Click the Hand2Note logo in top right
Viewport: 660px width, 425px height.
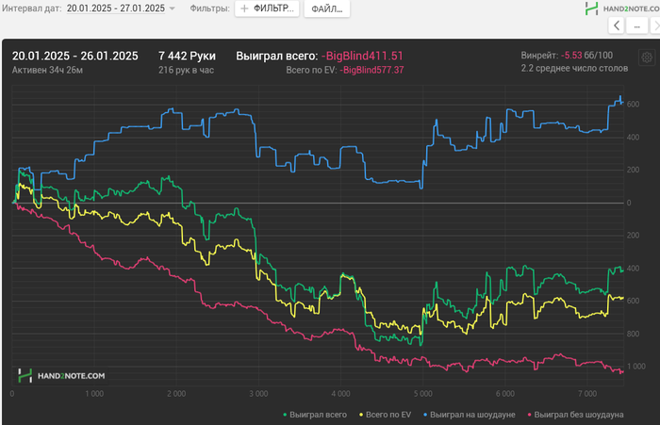pos(619,8)
